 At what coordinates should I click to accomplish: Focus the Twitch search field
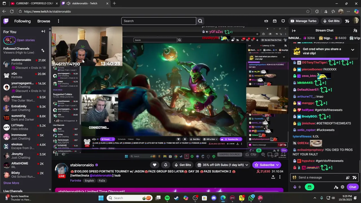pyautogui.click(x=159, y=21)
